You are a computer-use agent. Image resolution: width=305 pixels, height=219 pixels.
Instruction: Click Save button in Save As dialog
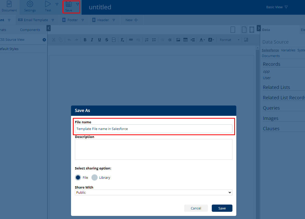tap(222, 208)
